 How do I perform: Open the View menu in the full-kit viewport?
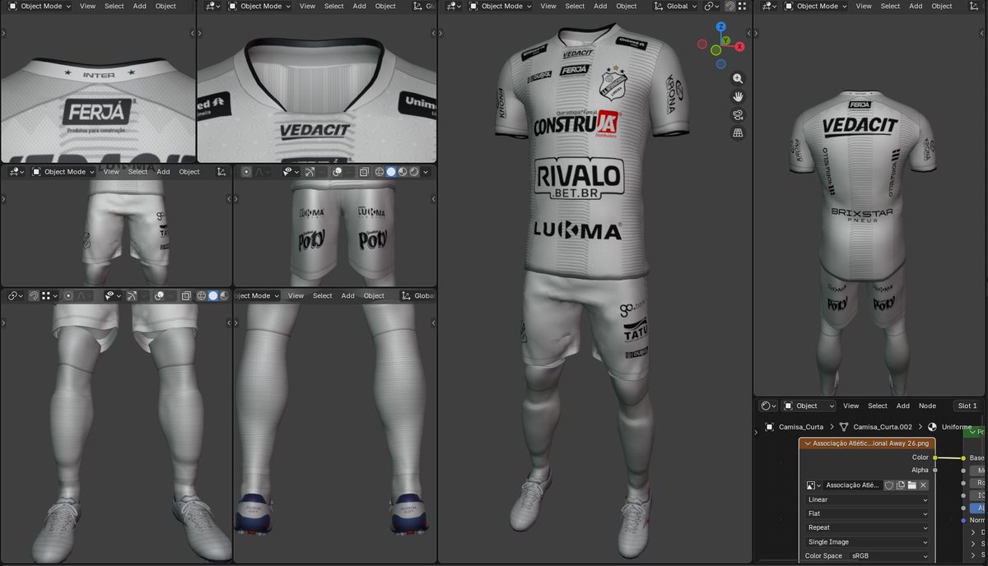548,6
